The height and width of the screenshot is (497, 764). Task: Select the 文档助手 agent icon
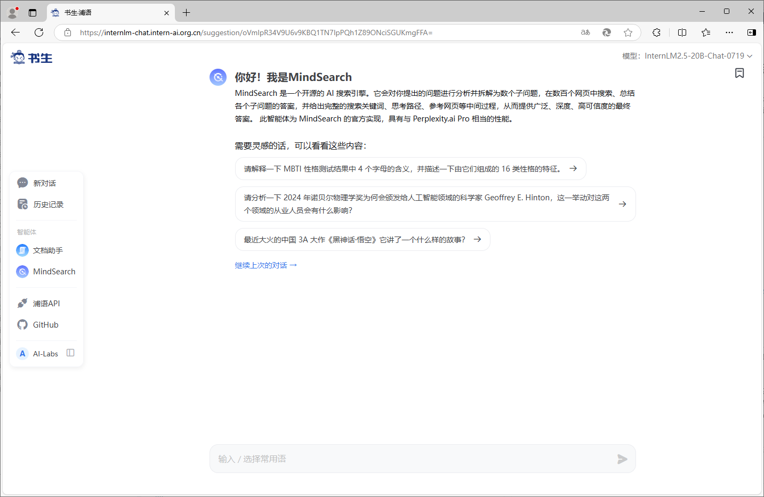22,250
